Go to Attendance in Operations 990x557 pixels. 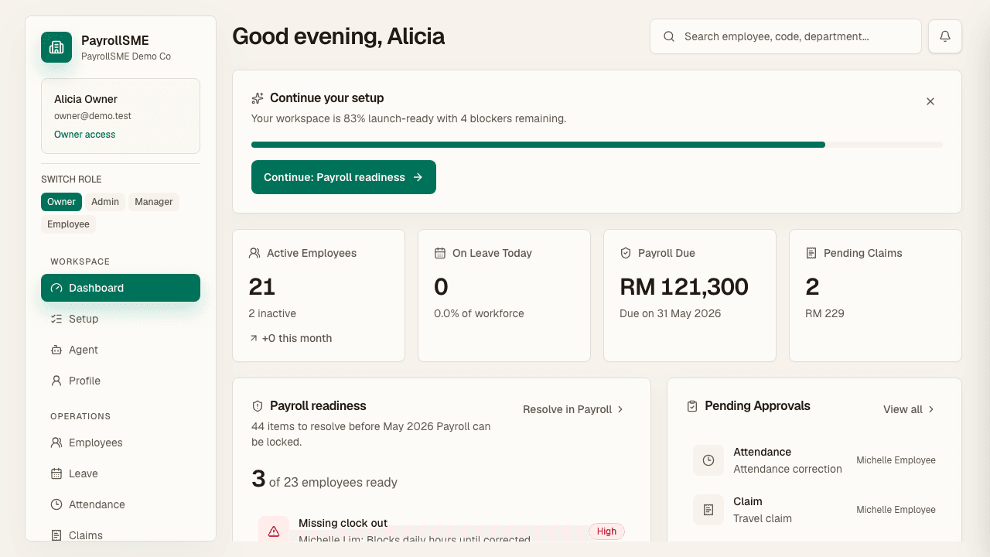(x=121, y=504)
